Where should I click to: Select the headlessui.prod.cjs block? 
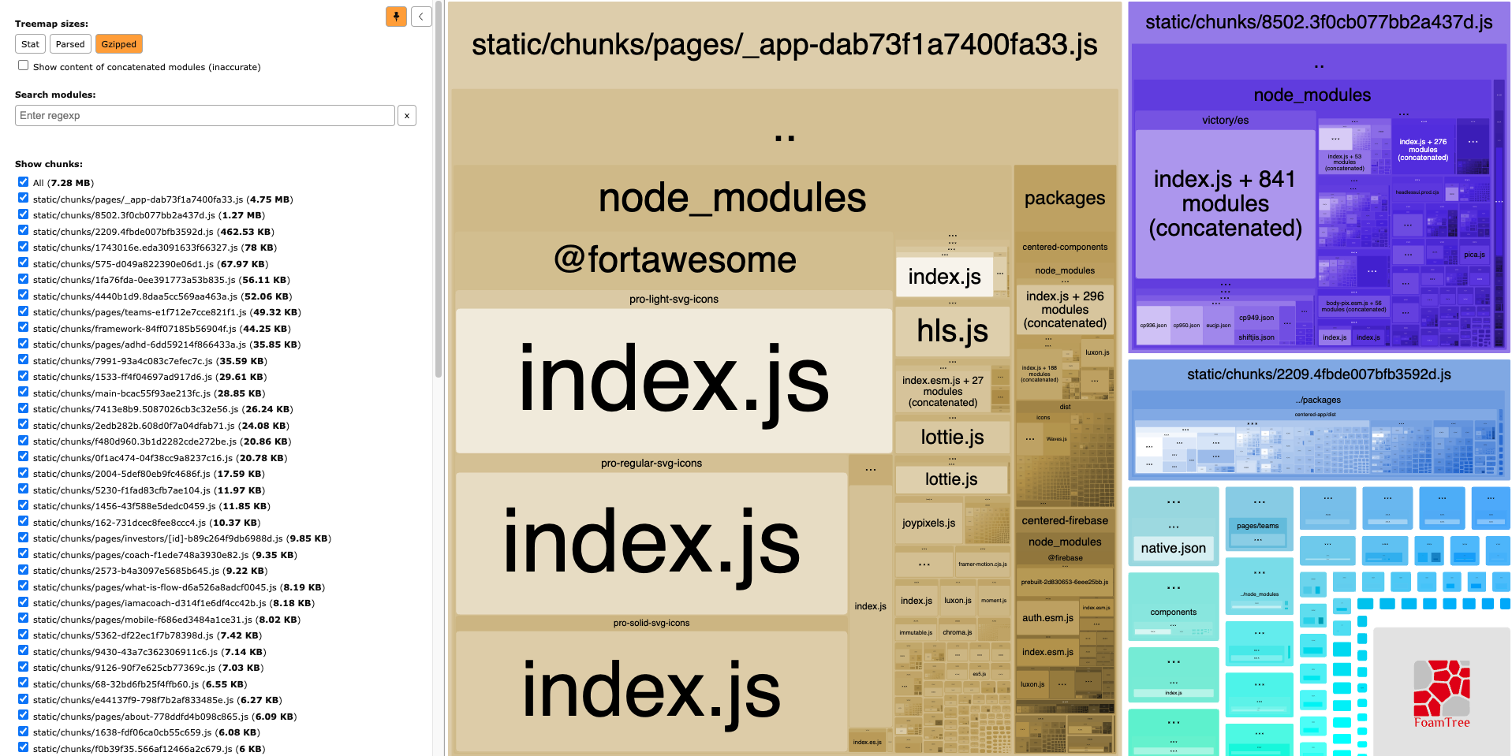click(1417, 192)
